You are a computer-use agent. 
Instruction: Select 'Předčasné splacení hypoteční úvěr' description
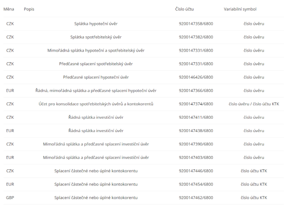(96, 77)
